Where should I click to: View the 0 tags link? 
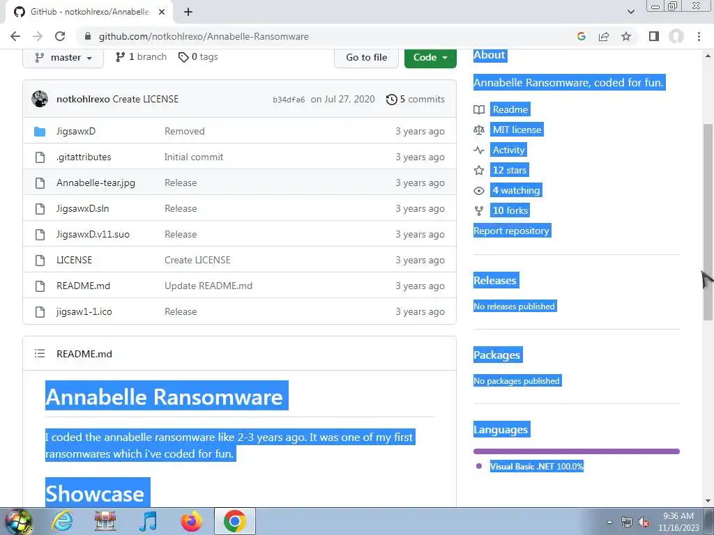pos(198,57)
